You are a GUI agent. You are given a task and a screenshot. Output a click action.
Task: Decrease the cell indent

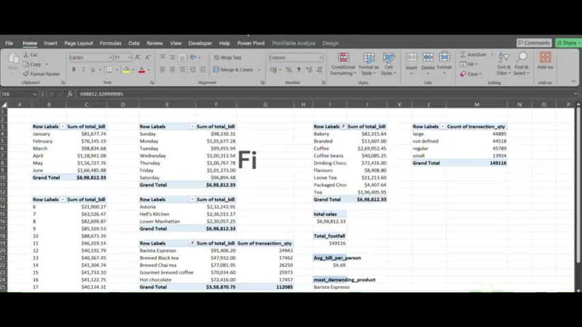tap(192, 70)
